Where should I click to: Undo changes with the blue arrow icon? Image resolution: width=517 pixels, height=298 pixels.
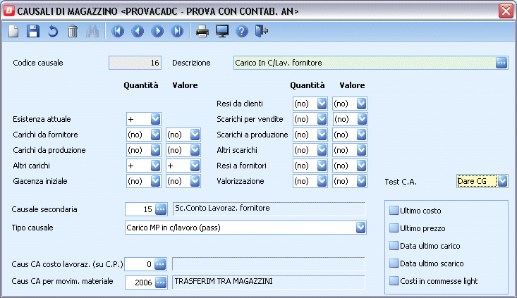coord(53,31)
